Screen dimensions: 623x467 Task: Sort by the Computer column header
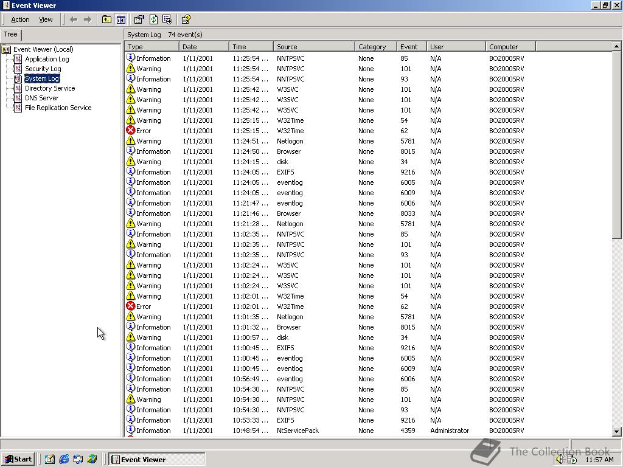coord(510,46)
